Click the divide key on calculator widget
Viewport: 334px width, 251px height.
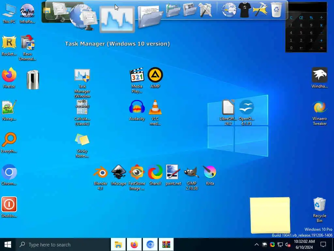(x=321, y=18)
